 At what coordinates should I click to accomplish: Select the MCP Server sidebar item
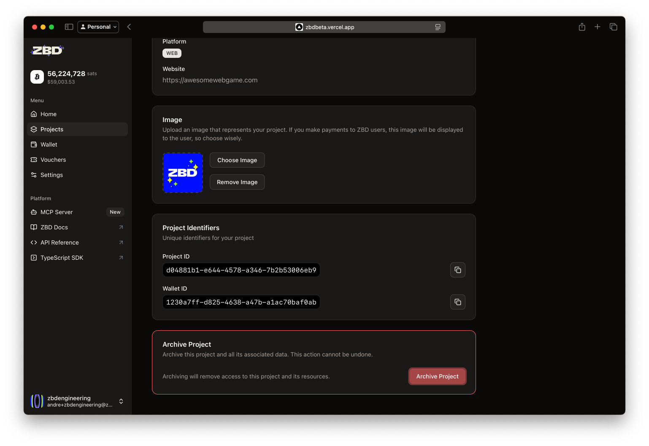click(57, 212)
